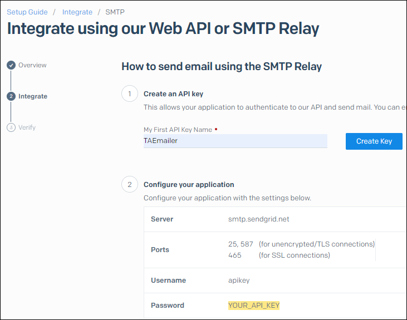Click the Password row label
Screen dimensions: 407x320
[x=168, y=305]
